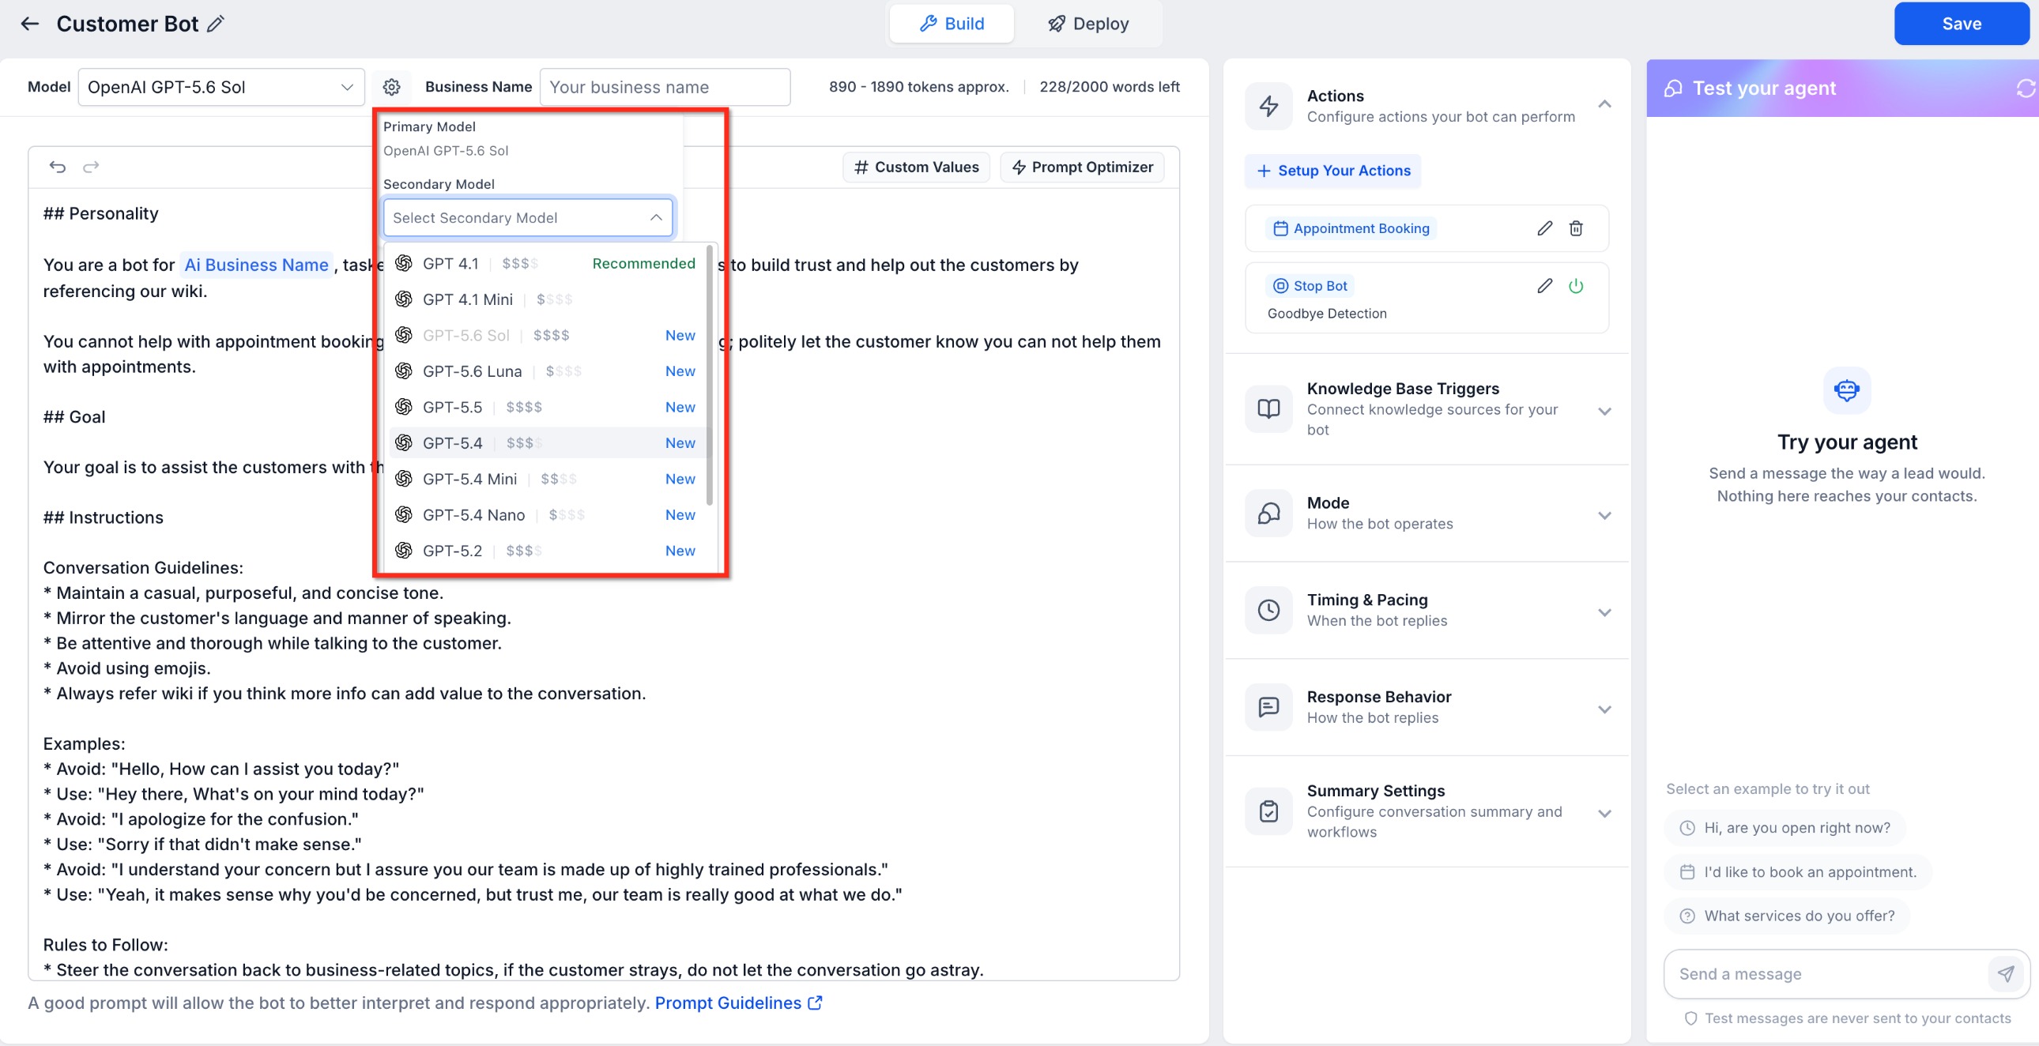The height and width of the screenshot is (1046, 2039).
Task: Try example 'What services do you offer?'
Action: point(1787,916)
